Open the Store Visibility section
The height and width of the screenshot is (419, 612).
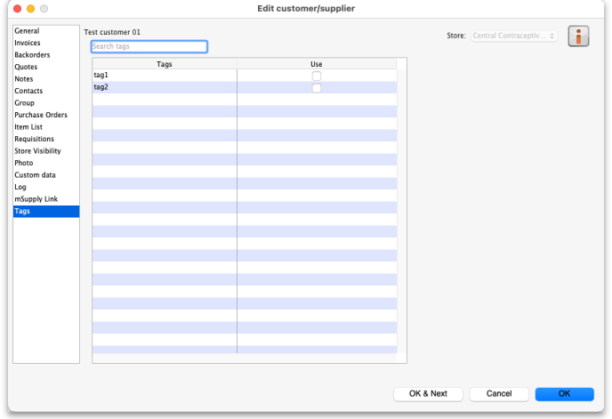coord(37,151)
